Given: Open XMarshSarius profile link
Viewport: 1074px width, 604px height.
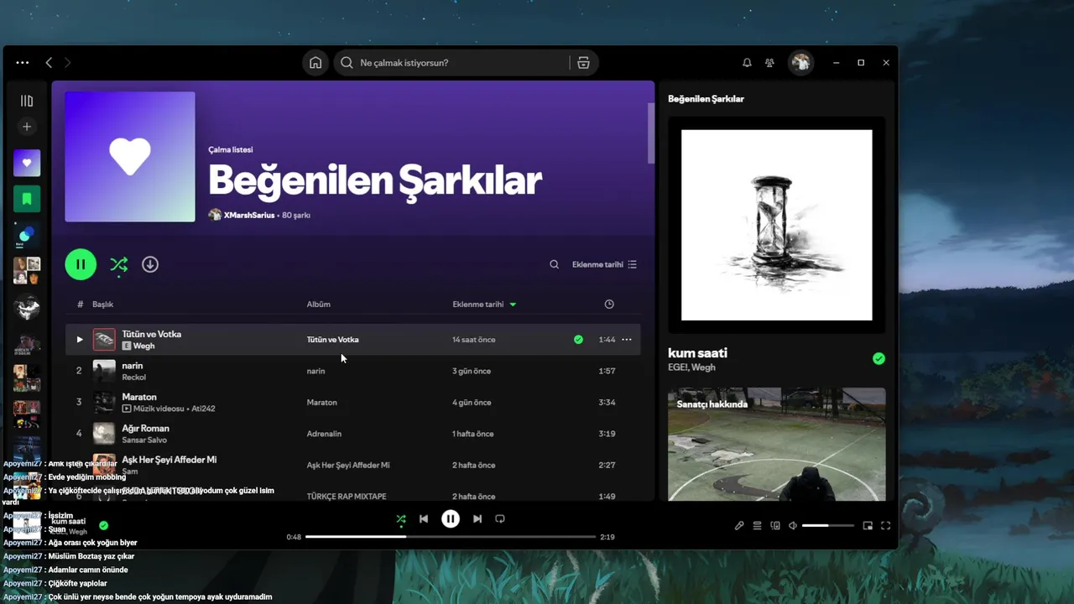Looking at the screenshot, I should [x=249, y=216].
